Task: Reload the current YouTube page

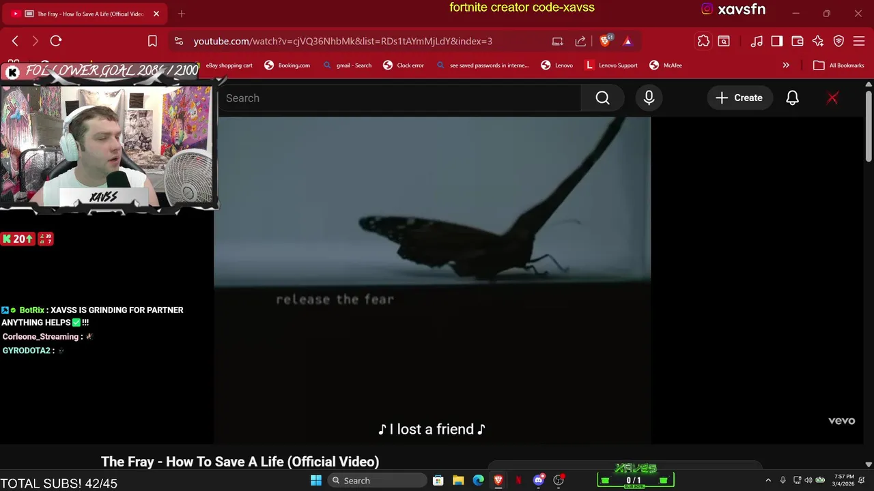Action: [56, 41]
